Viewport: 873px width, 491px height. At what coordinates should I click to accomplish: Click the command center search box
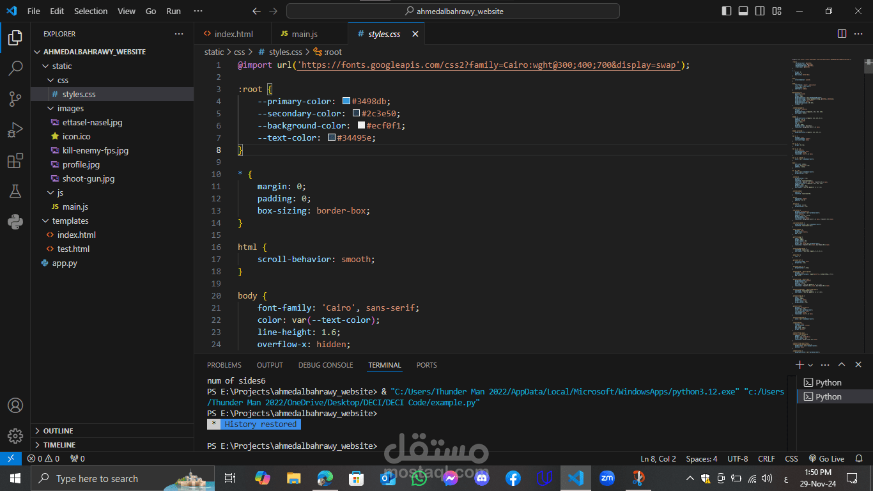(452, 11)
